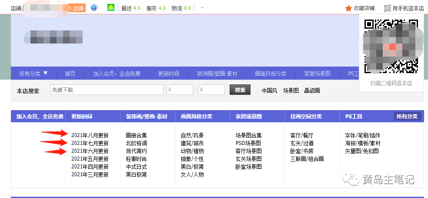Click the green shield badge icon
This screenshot has width=428, height=198.
tap(111, 8)
